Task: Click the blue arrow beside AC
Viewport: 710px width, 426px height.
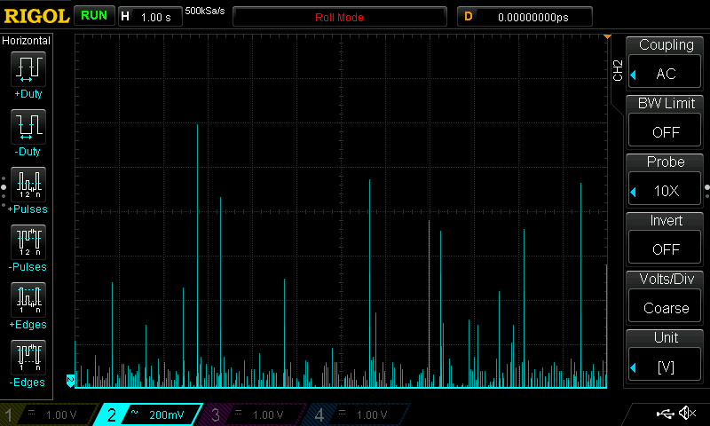Action: pyautogui.click(x=634, y=75)
